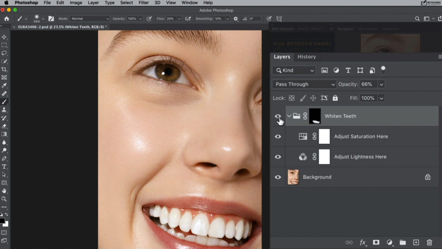Click the Create new layer icon

coord(416,243)
